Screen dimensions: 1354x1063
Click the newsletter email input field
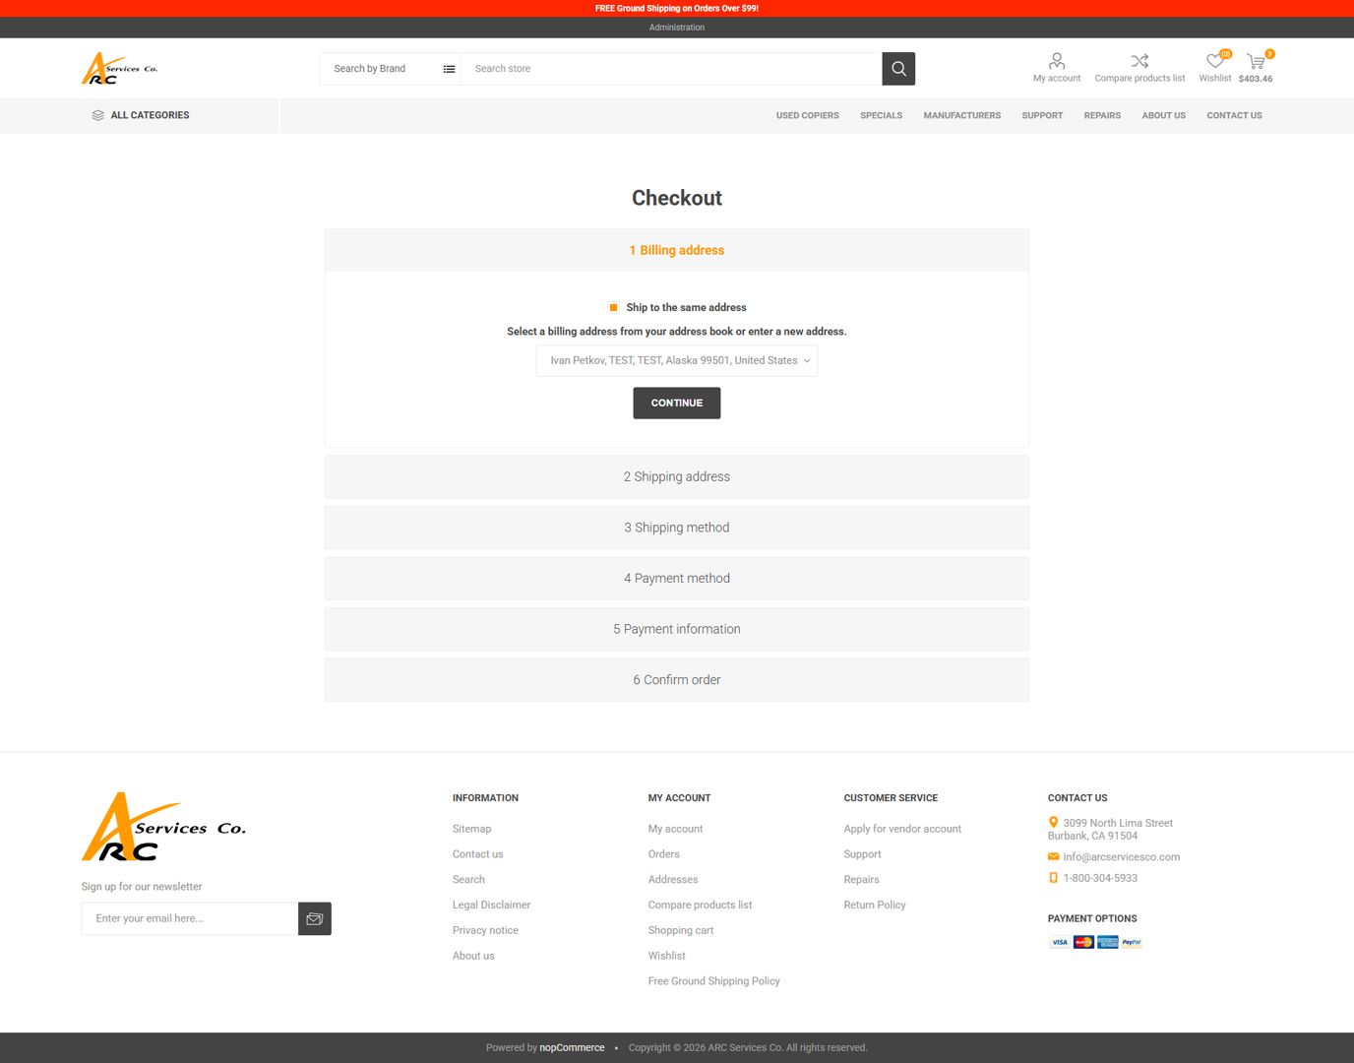tap(189, 918)
